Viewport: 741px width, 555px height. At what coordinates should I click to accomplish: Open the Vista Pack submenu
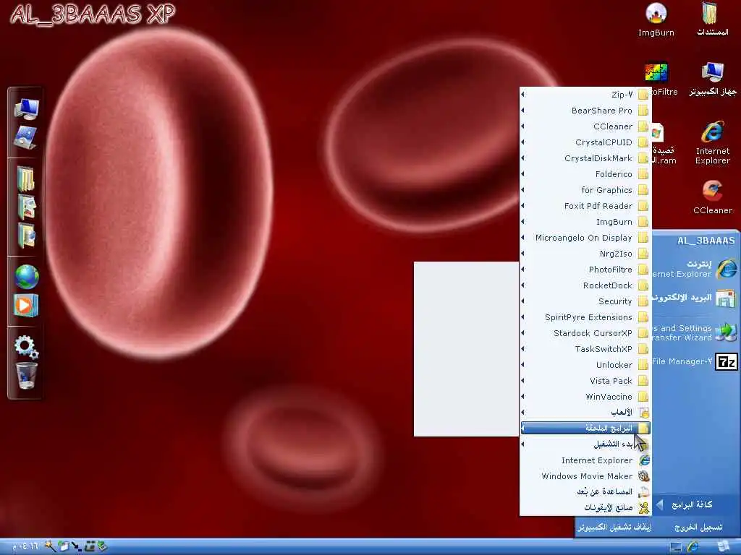(585, 380)
